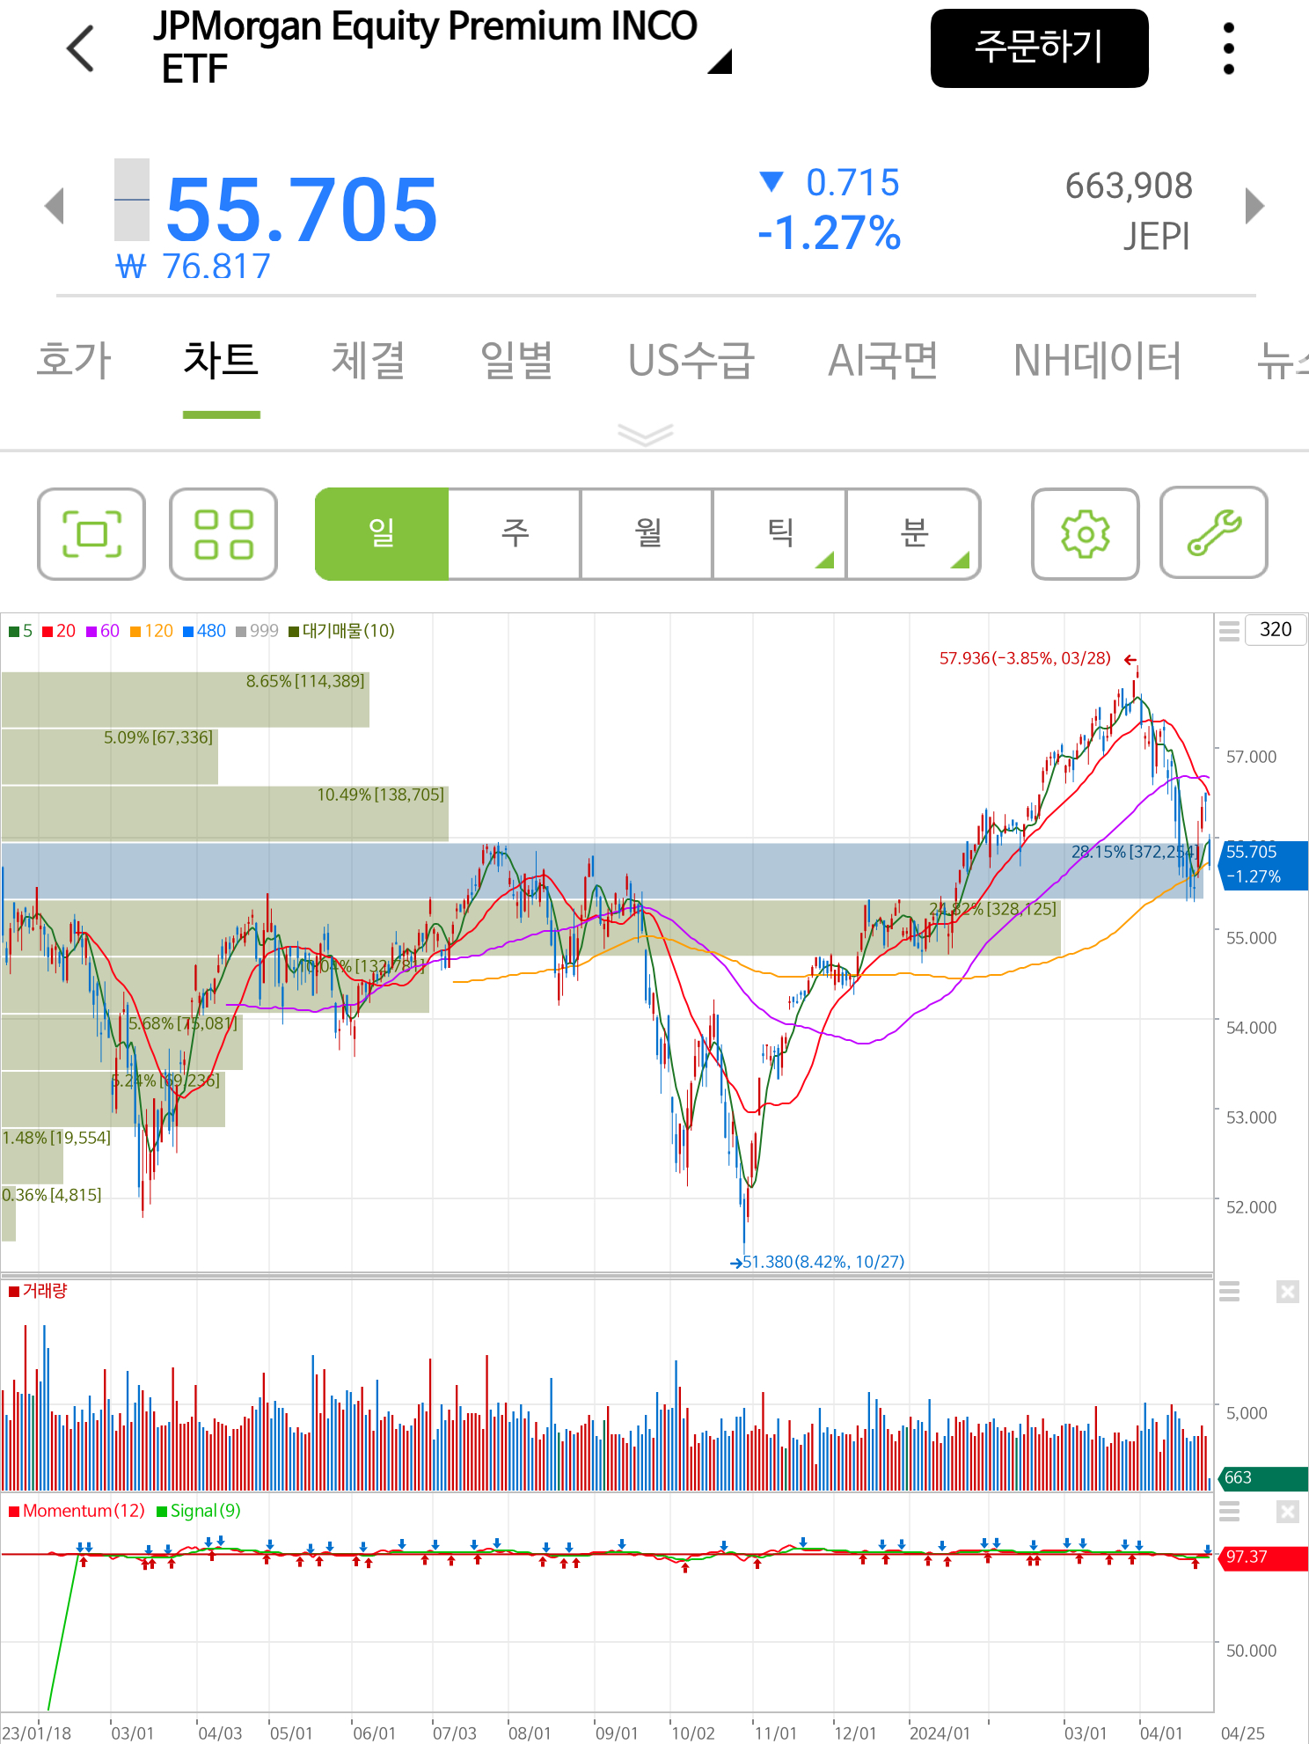
Task: Tap the Momentum(12) legend label
Action: [x=77, y=1511]
